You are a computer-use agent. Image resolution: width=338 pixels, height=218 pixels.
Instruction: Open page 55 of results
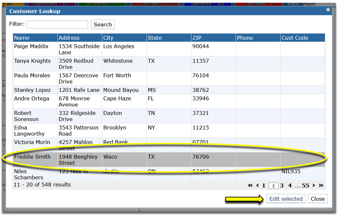305,185
